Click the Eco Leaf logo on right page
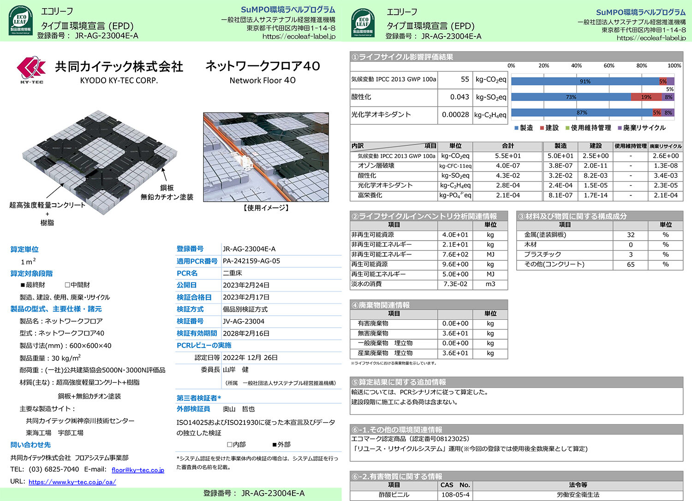The image size is (692, 501). [x=363, y=21]
